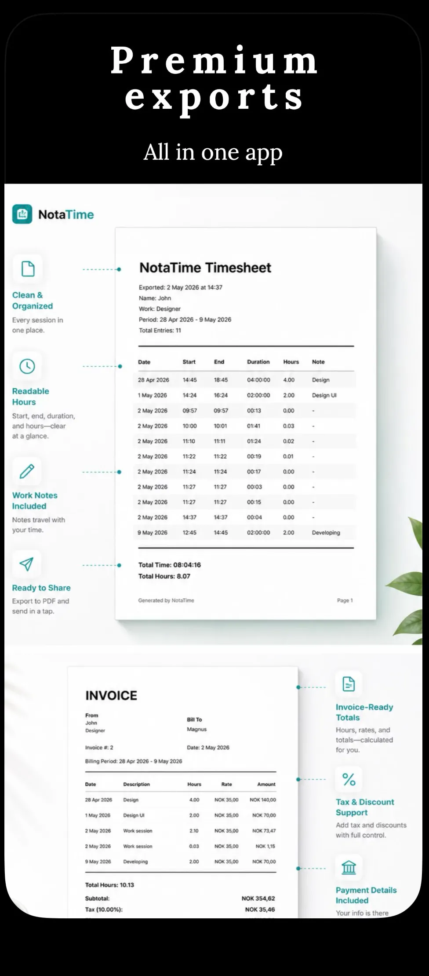
Task: Click the timesheet 'Developing' note
Action: point(326,533)
